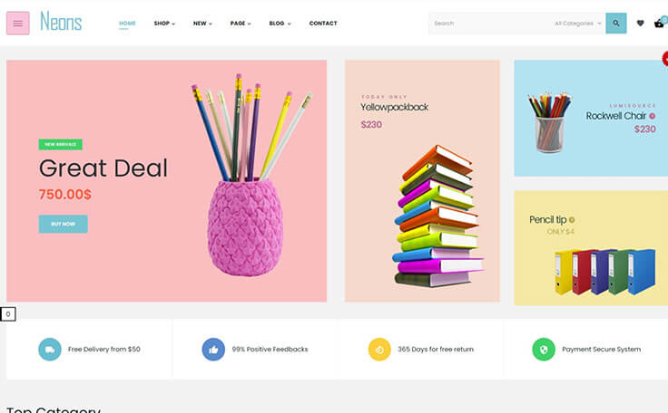The width and height of the screenshot is (668, 413).
Task: Click the green Payment Secure shield icon
Action: coord(544,350)
